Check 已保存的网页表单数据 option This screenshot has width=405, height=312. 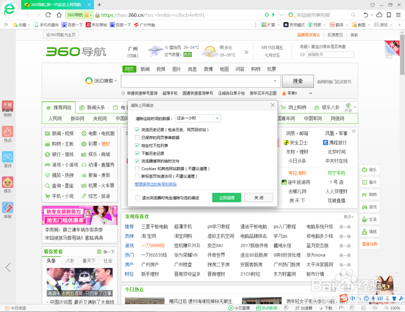137,137
